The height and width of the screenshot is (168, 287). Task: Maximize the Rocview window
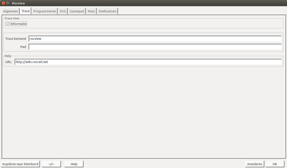click(x=8, y=3)
